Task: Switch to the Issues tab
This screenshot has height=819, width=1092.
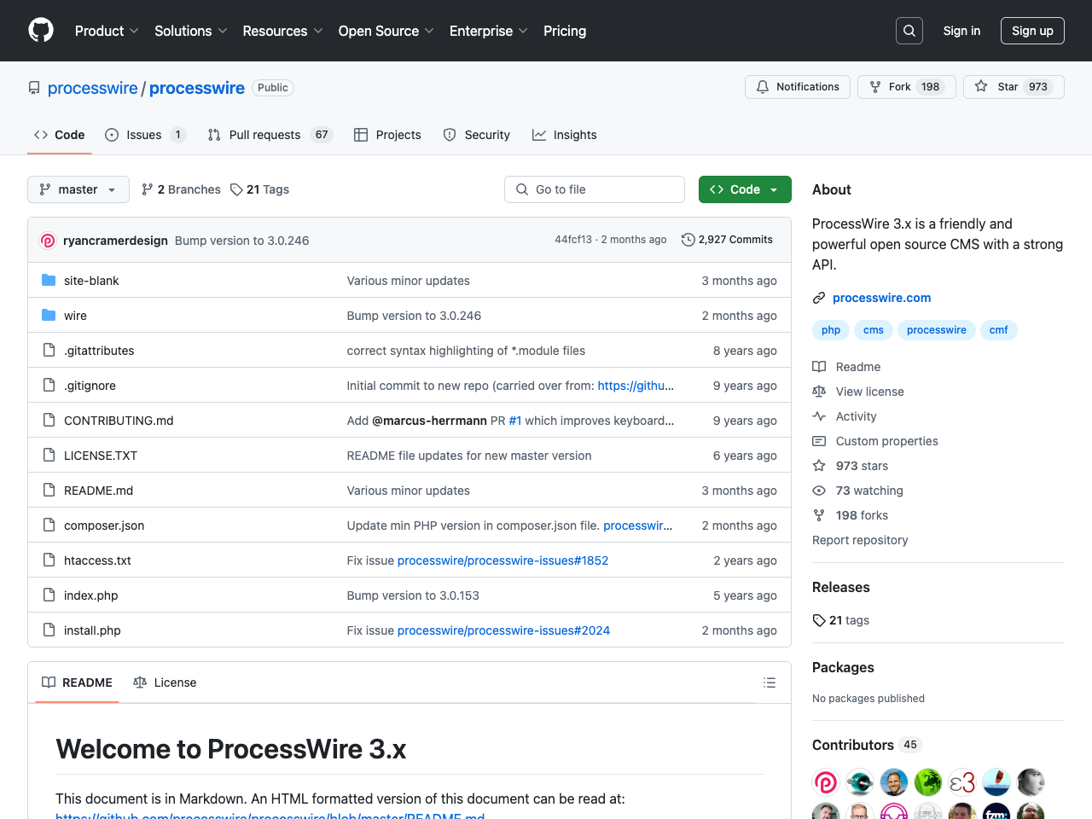Action: pyautogui.click(x=145, y=135)
